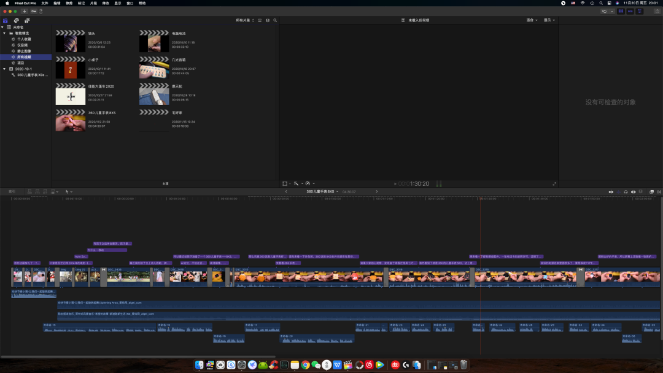Click the workspace layout button in toolbar
This screenshot has height=373, width=663.
[604, 12]
